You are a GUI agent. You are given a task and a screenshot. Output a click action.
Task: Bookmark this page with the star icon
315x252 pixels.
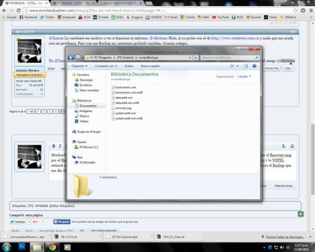(295, 11)
